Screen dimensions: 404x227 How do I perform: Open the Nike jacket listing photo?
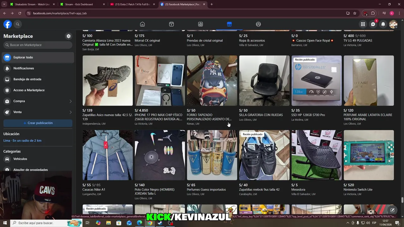(108, 155)
